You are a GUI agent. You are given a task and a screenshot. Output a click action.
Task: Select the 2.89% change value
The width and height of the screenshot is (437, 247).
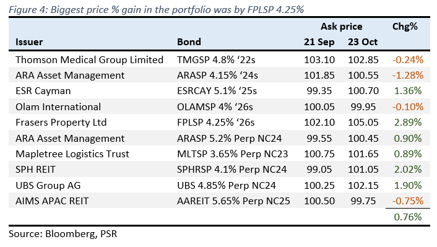[x=408, y=123]
